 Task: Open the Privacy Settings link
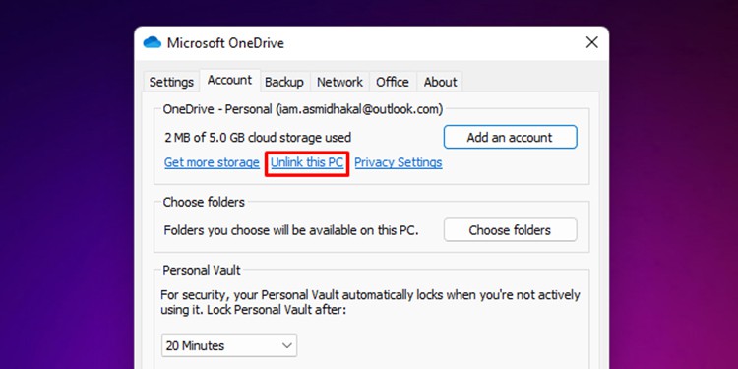pos(399,162)
